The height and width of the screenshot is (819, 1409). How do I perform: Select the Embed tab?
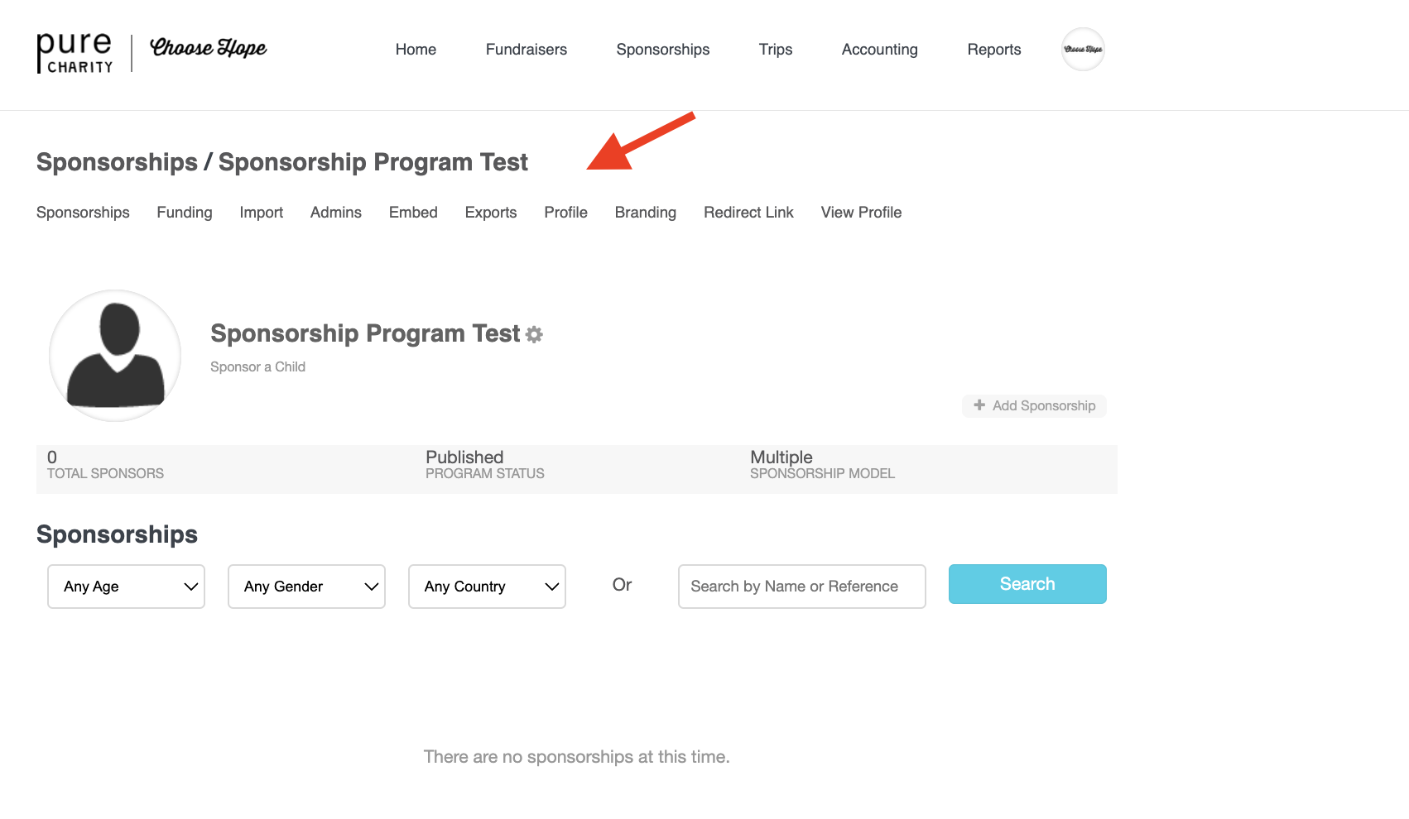point(413,213)
